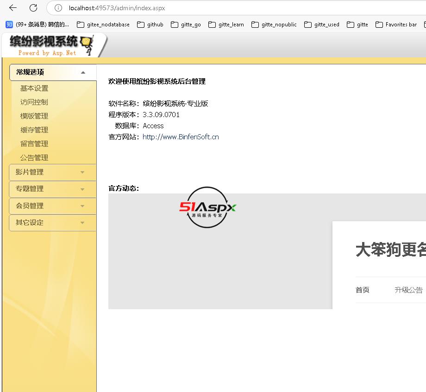Open 基本设置 in the sidebar
This screenshot has height=392, width=426.
[x=34, y=88]
